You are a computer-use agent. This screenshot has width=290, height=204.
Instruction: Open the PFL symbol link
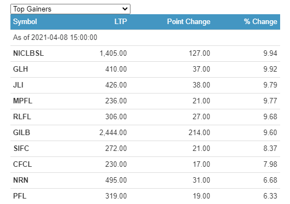pyautogui.click(x=20, y=196)
